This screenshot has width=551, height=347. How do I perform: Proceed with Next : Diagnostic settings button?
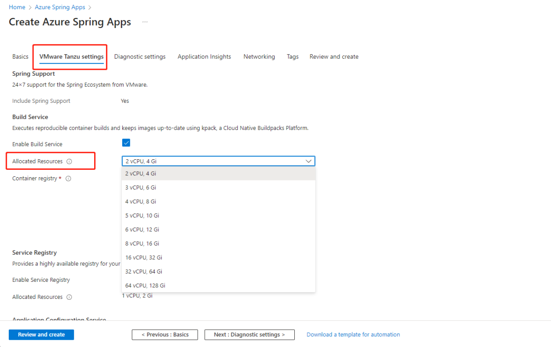pos(249,335)
